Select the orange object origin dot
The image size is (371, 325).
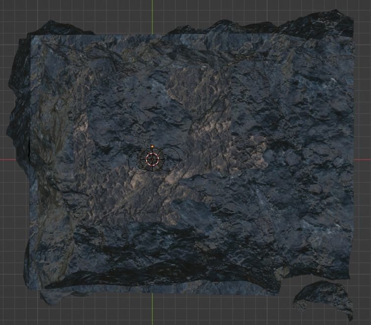[152, 146]
